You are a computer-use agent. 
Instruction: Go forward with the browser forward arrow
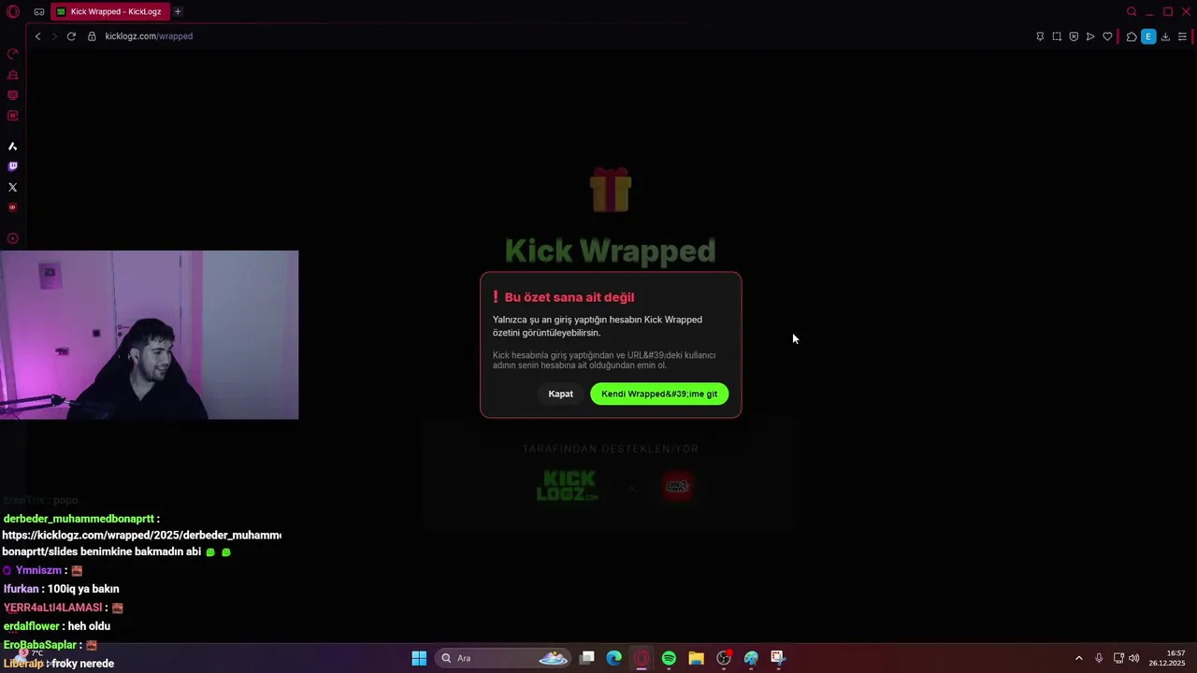point(54,36)
